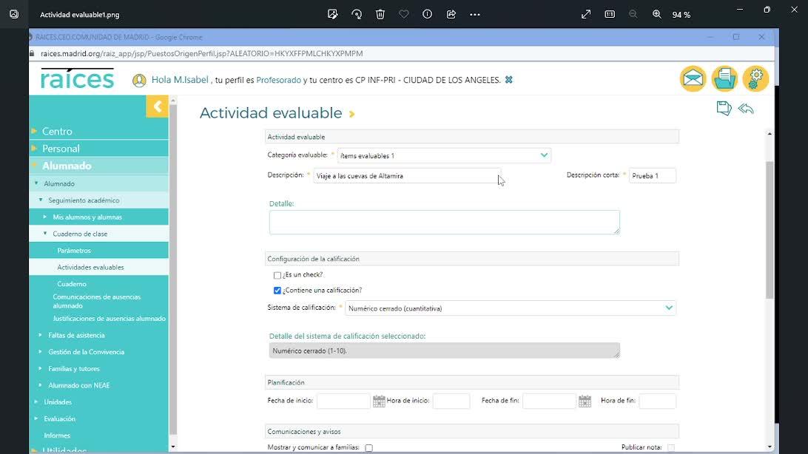
Task: Expand the Faltas de asistencia node
Action: (40, 334)
